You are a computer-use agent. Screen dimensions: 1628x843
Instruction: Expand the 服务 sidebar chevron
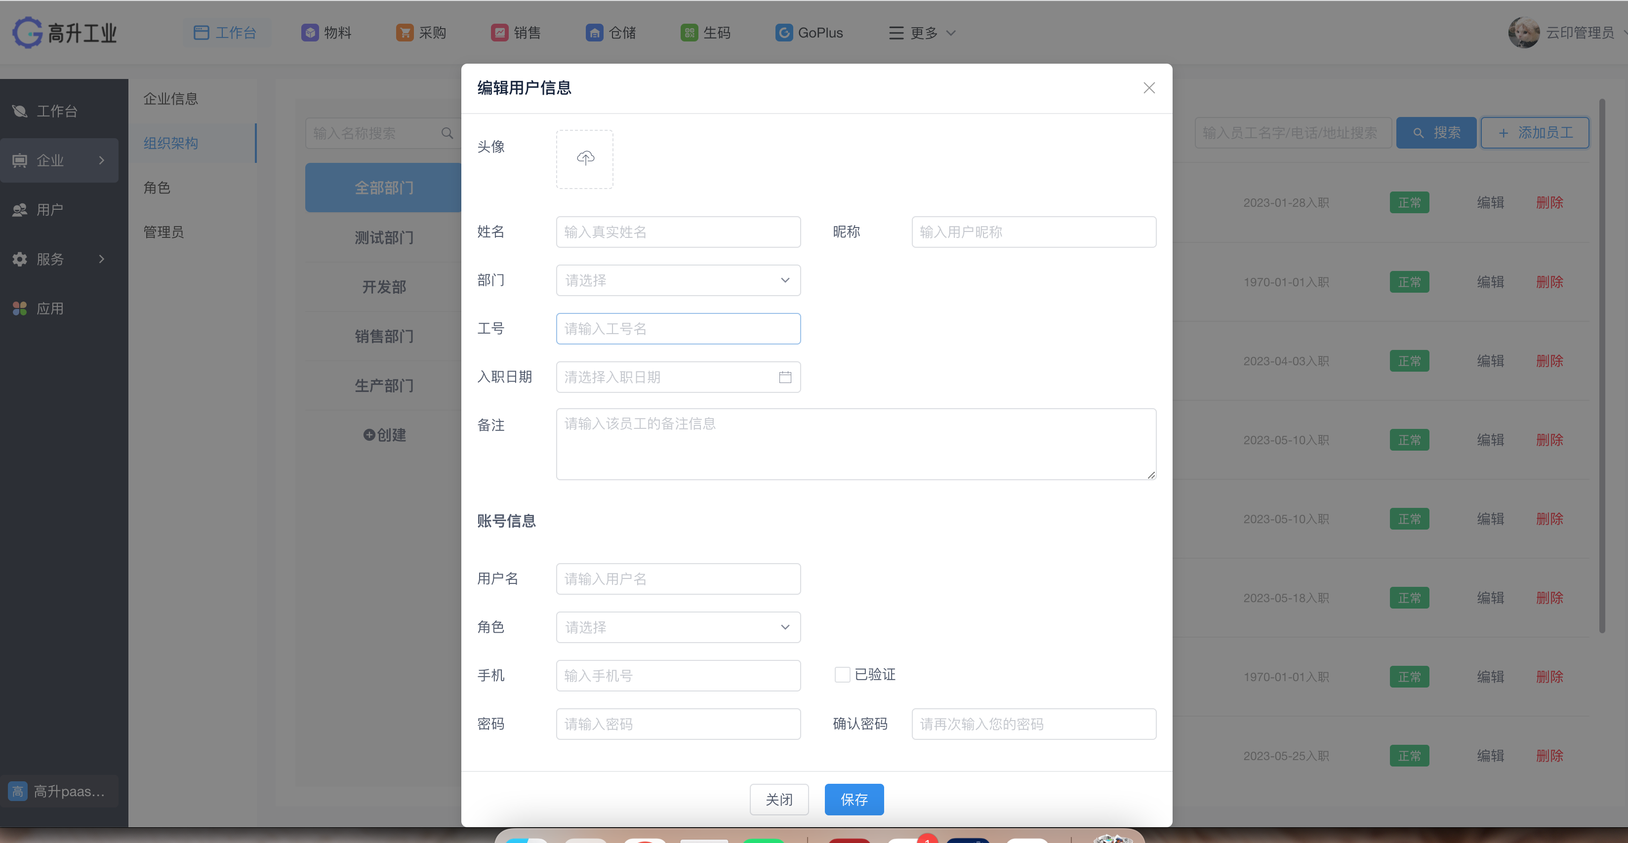[x=102, y=259]
